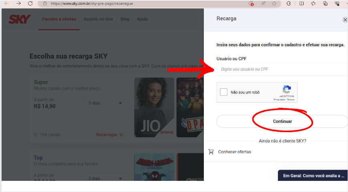Viewport: 348px width, 192px height.
Task: Go to the Blog menu item
Action: tap(125, 19)
